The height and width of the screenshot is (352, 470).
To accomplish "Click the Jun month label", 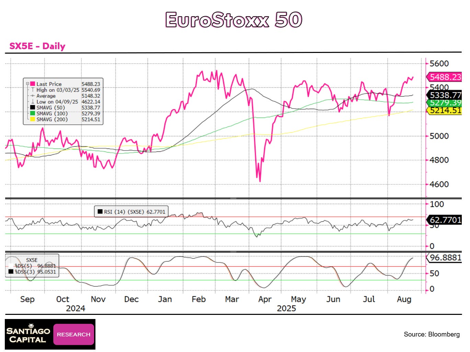I will [333, 299].
